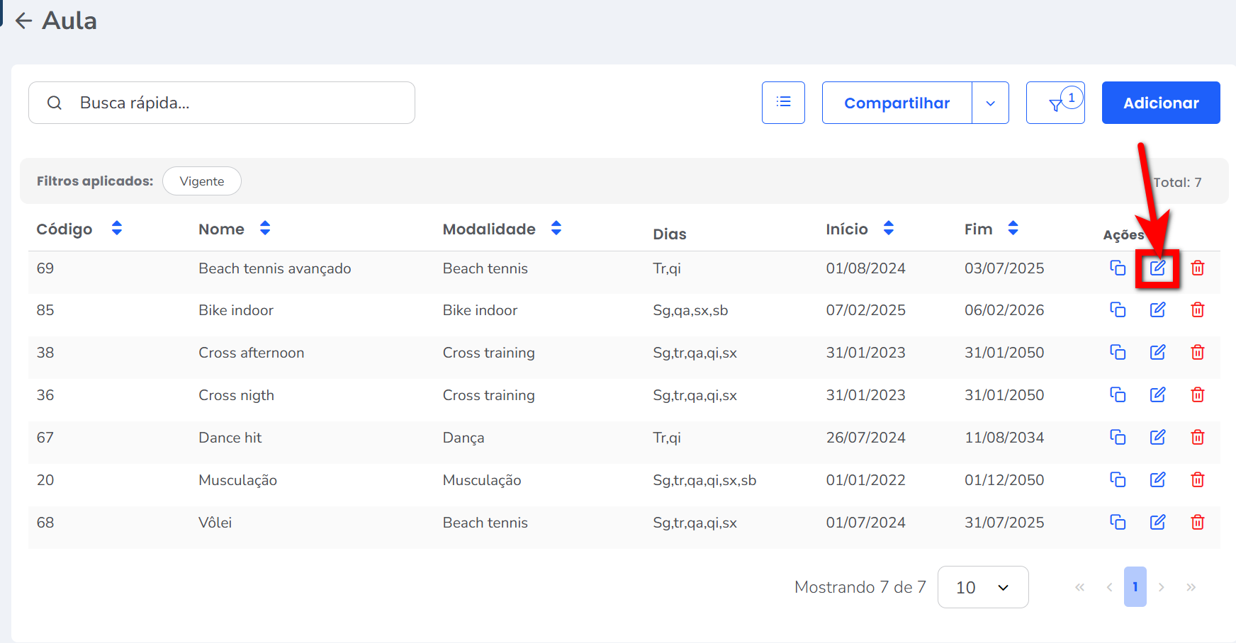Edit the Musculação class row
Image resolution: width=1236 pixels, height=643 pixels.
(1157, 479)
